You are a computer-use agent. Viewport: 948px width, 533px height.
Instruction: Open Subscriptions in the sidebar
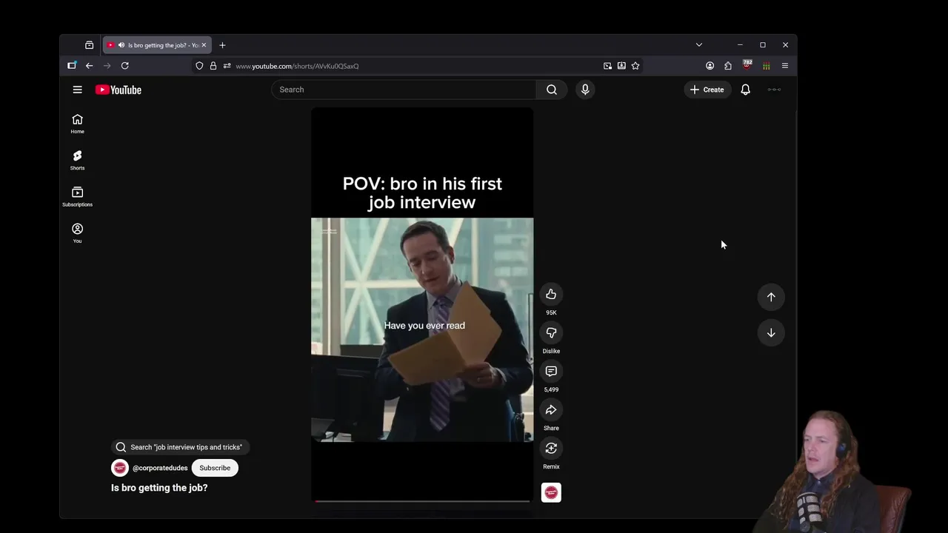tap(77, 196)
